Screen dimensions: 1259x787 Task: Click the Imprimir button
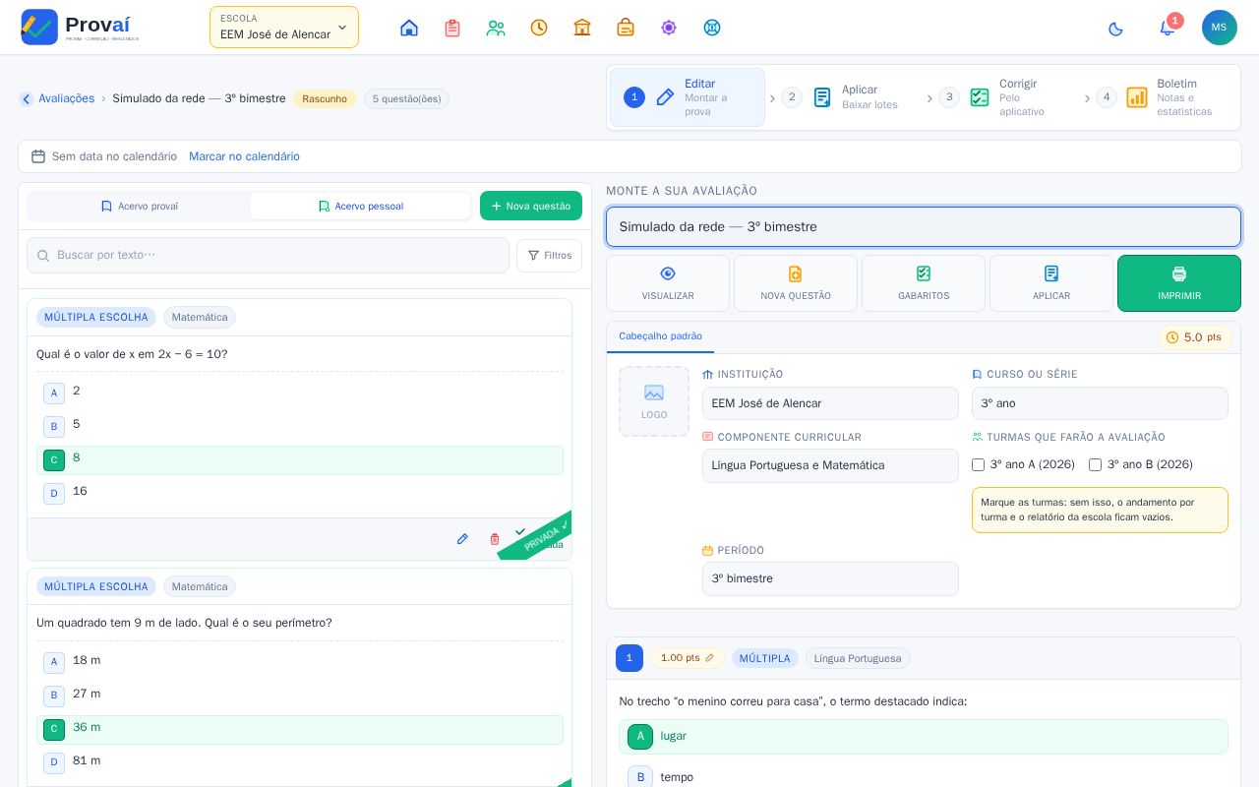[1179, 283]
